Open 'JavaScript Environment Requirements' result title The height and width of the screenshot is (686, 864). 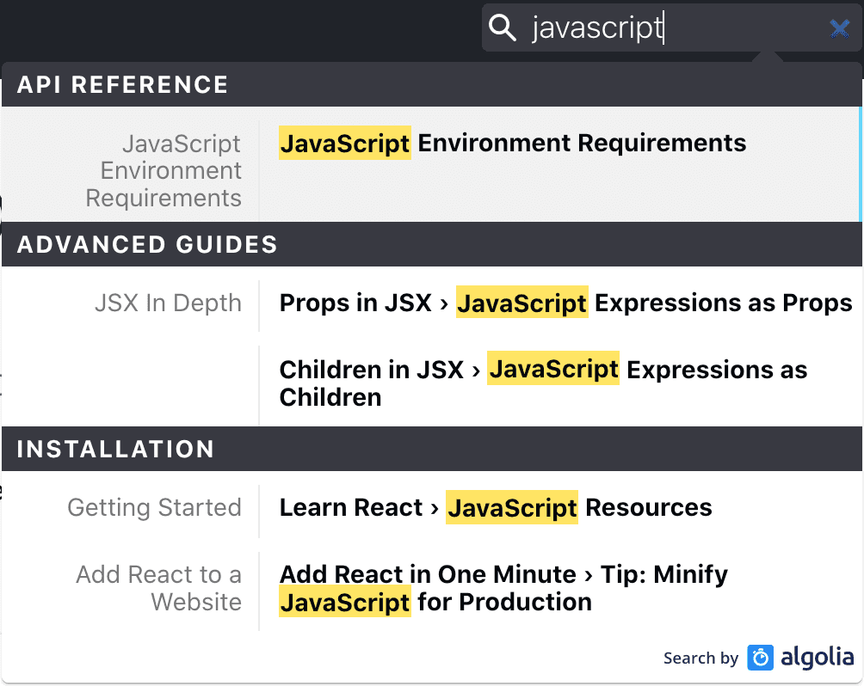[512, 144]
